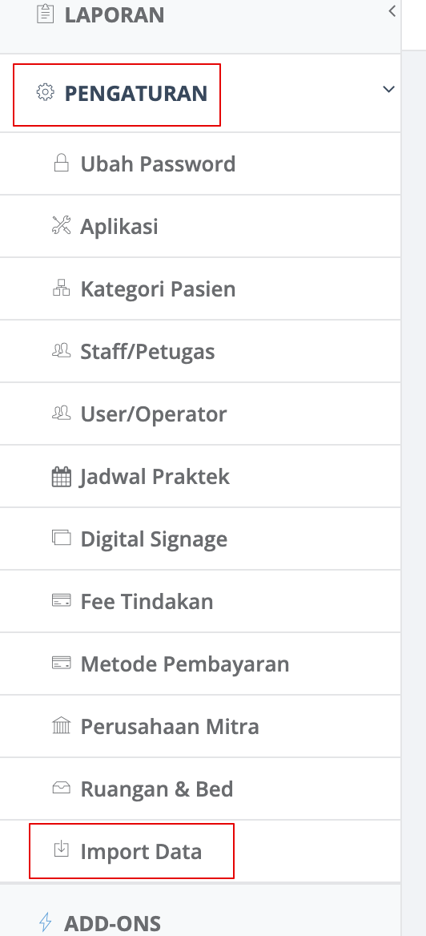Click the LAPORAN clipboard icon
Screen dimensions: 426x936
(x=45, y=14)
